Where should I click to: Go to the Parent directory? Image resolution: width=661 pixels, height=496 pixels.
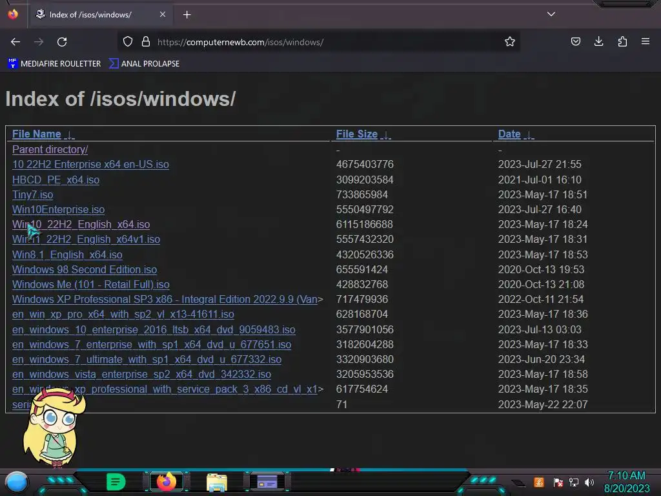pyautogui.click(x=50, y=149)
